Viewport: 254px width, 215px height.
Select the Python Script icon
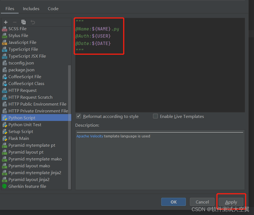coord(5,118)
